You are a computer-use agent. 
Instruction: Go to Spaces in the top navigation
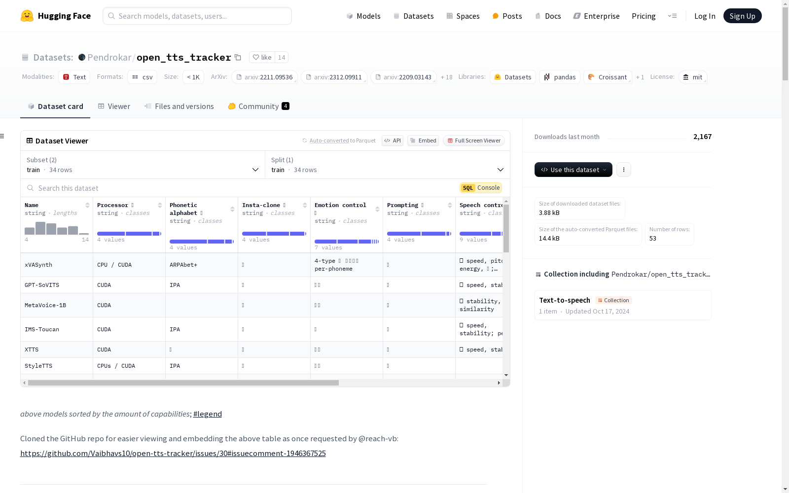click(463, 16)
